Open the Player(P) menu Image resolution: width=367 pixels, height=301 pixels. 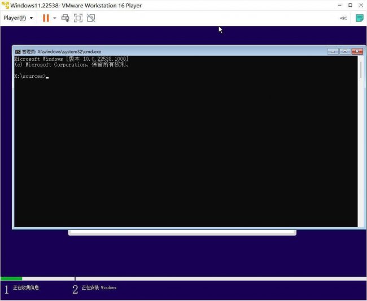[x=18, y=18]
